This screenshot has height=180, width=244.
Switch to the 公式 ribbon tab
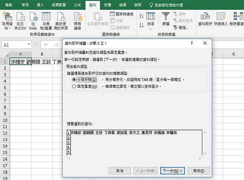coord(77,5)
